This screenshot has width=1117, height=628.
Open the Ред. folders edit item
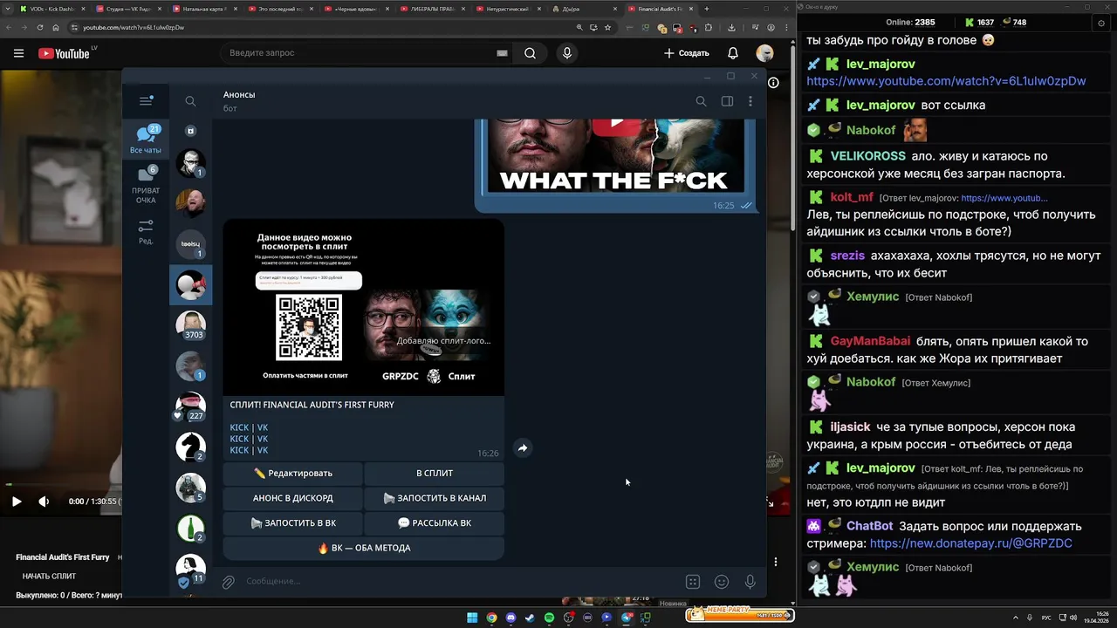(x=146, y=231)
